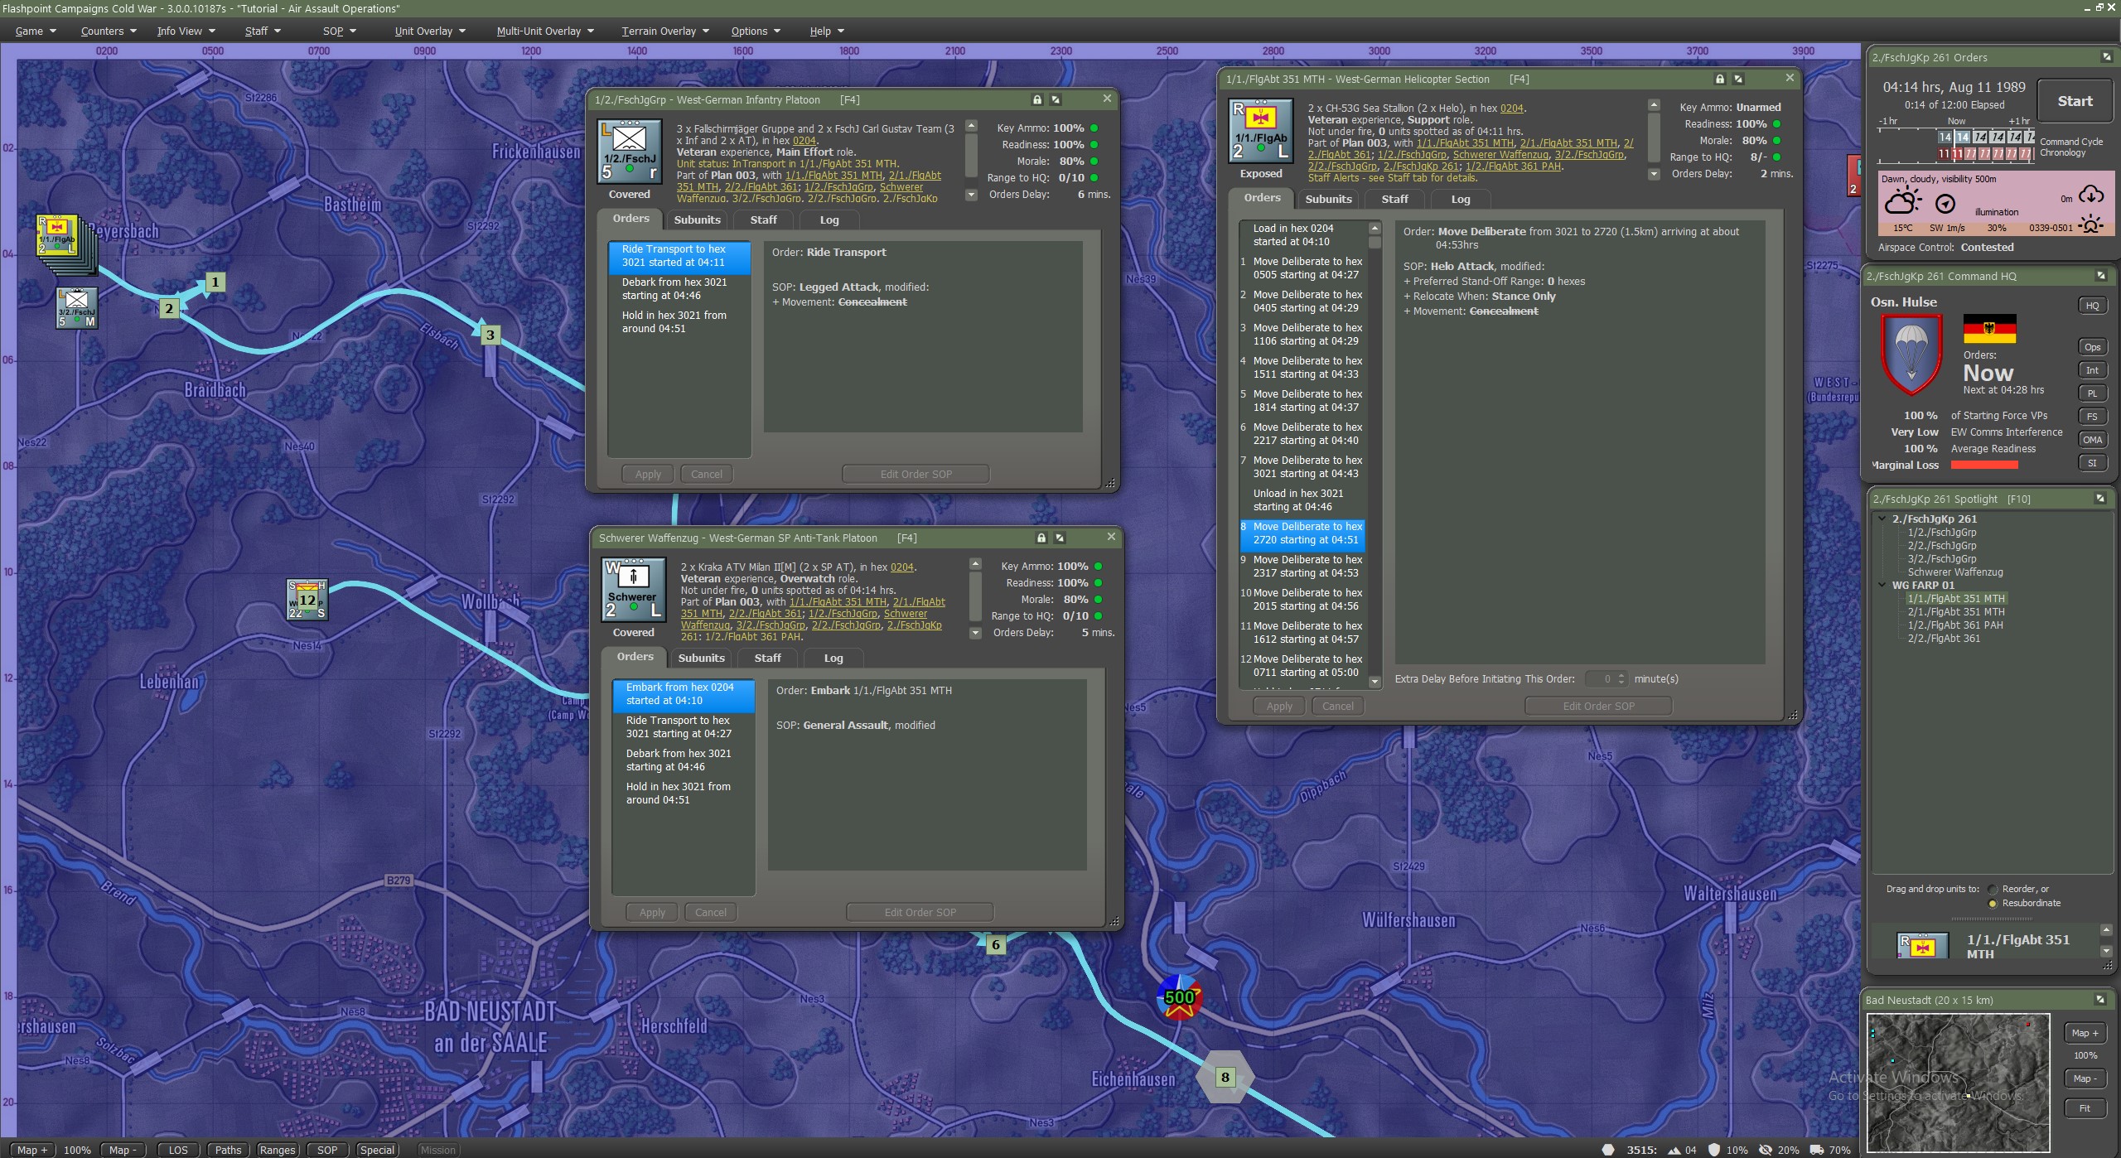Collapse the WG FARP 01 tree node
Screen dimensions: 2121x1158
pos(1882,585)
